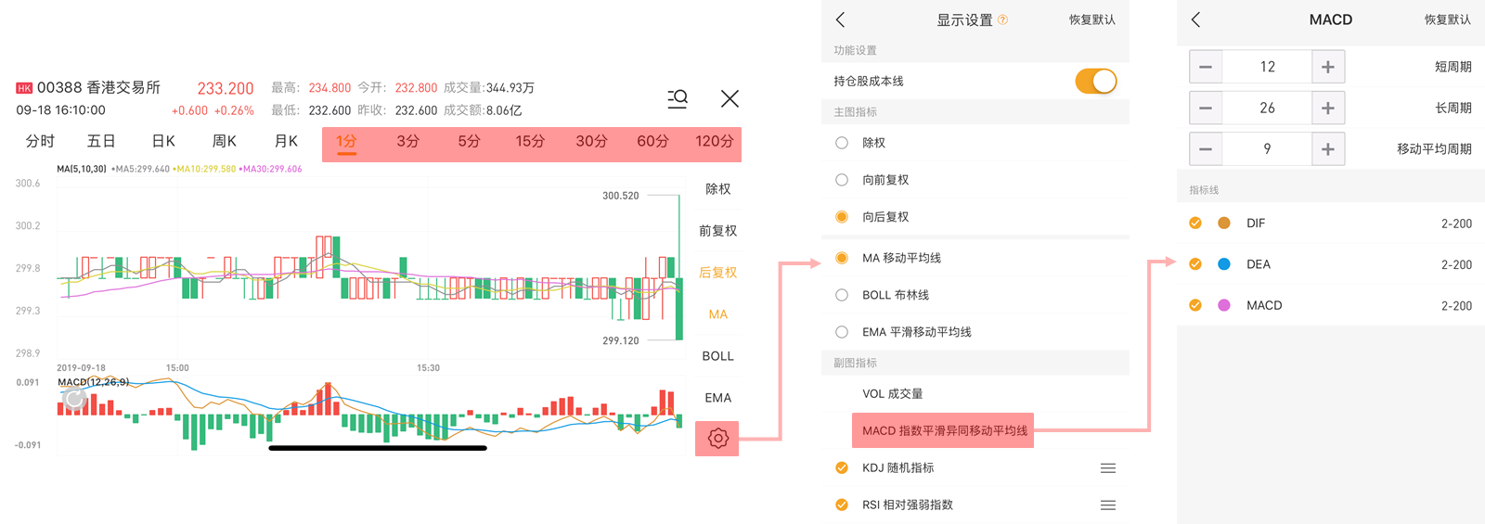Toggle the 持仓股成本线 switch

(1095, 82)
